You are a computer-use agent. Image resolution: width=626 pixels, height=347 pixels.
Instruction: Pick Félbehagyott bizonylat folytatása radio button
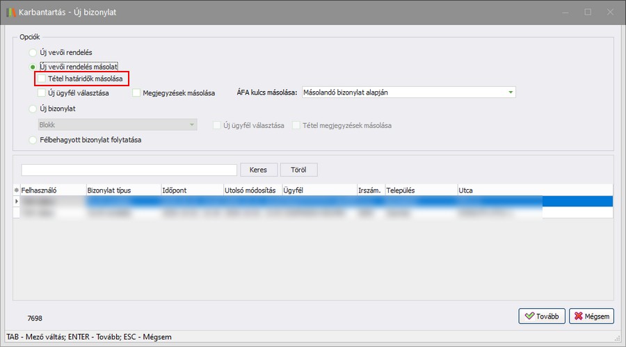32,140
